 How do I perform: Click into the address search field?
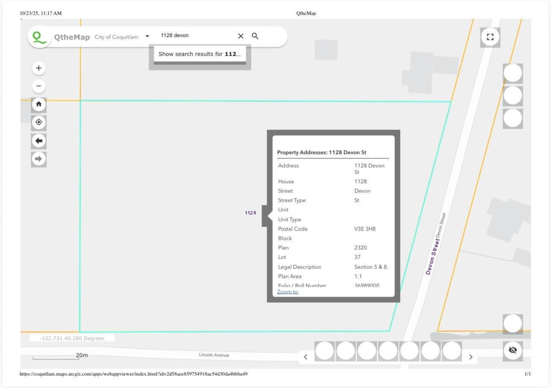[195, 36]
